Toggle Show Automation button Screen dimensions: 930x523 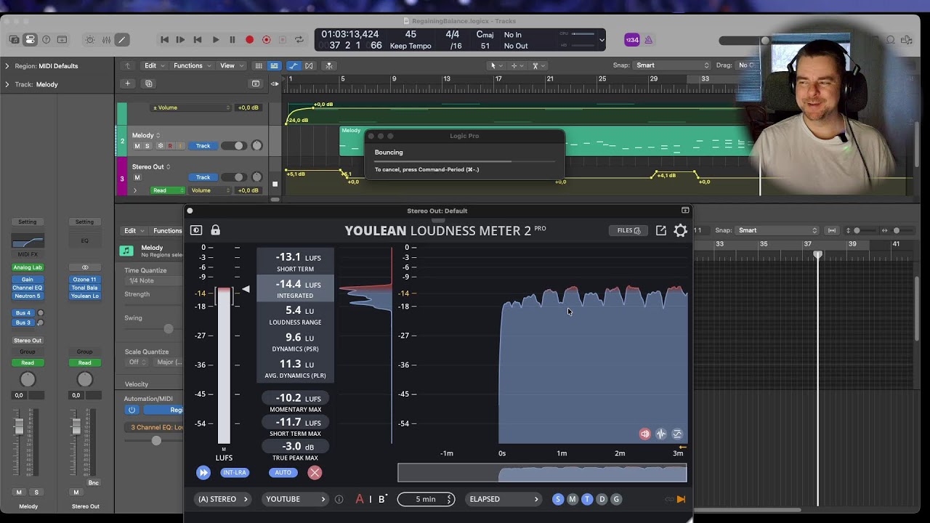293,65
